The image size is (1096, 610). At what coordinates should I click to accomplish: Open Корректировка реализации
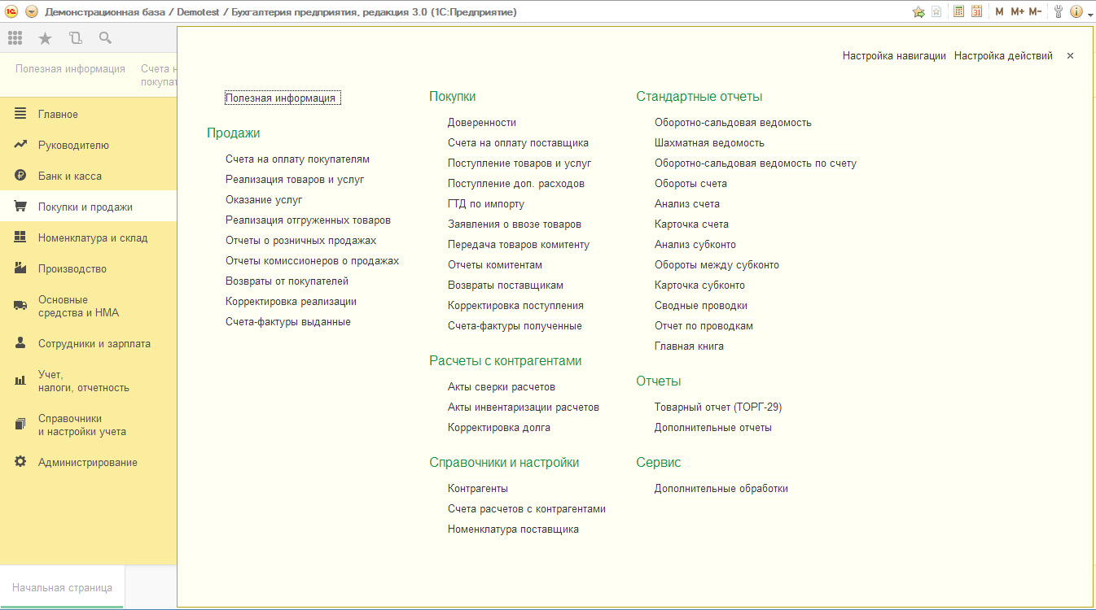click(291, 302)
